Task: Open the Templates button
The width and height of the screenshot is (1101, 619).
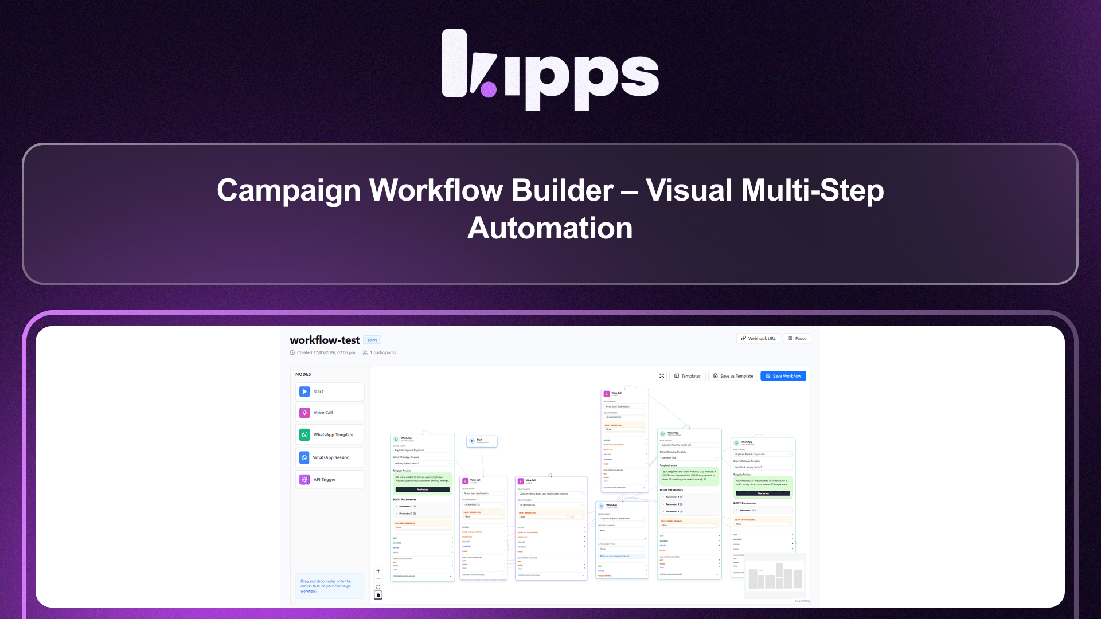Action: pos(688,376)
